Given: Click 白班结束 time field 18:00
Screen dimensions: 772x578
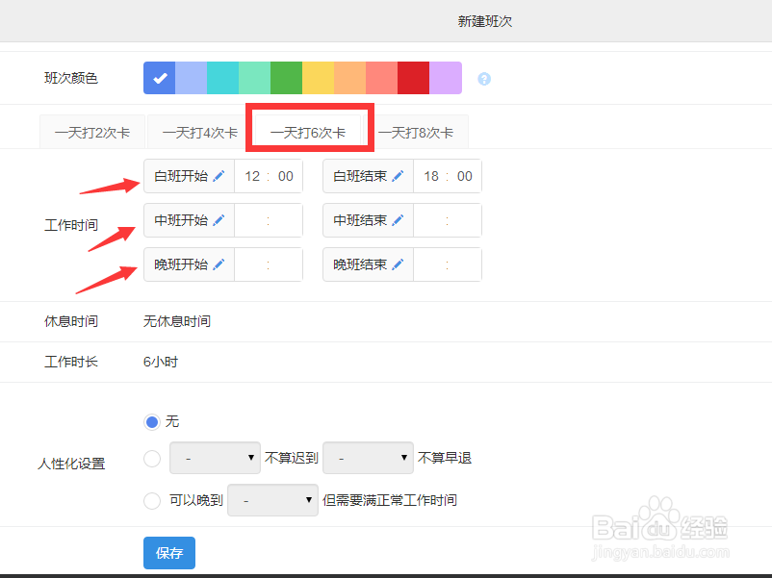Looking at the screenshot, I should [448, 176].
